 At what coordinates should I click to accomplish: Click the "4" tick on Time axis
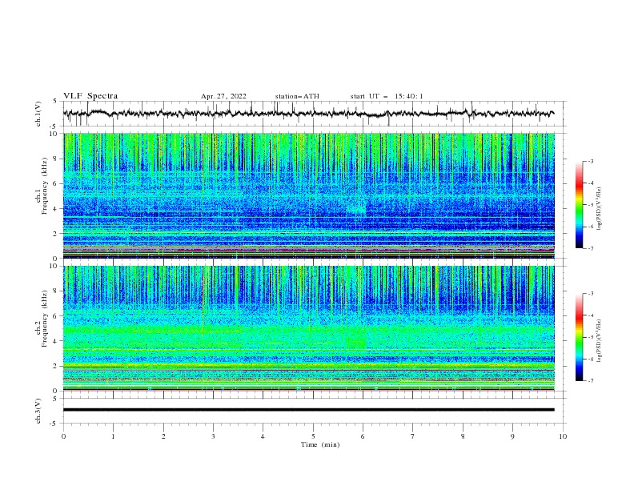[x=263, y=436]
